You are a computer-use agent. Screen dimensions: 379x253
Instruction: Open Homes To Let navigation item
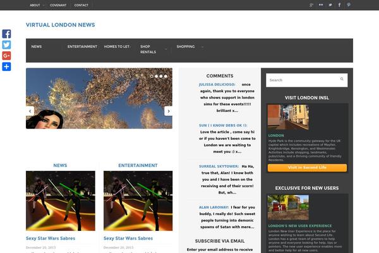pyautogui.click(x=117, y=46)
